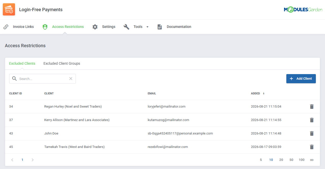Show unlimited entries with infinity option
The image size is (325, 169).
(312, 160)
